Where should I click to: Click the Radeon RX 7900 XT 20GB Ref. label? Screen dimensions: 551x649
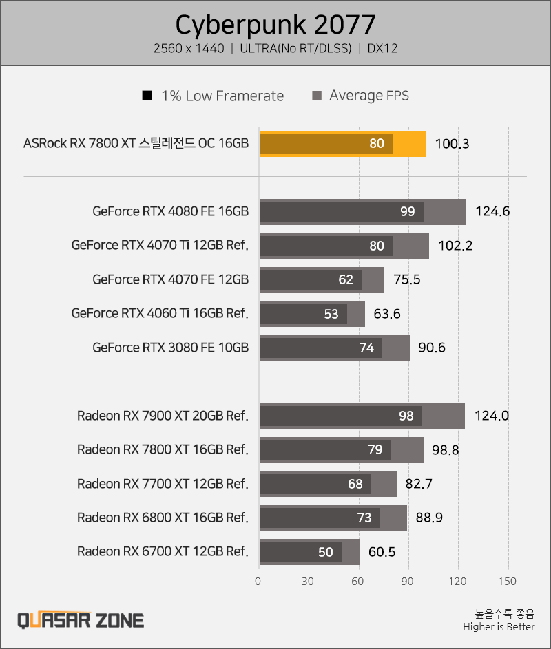pyautogui.click(x=163, y=416)
